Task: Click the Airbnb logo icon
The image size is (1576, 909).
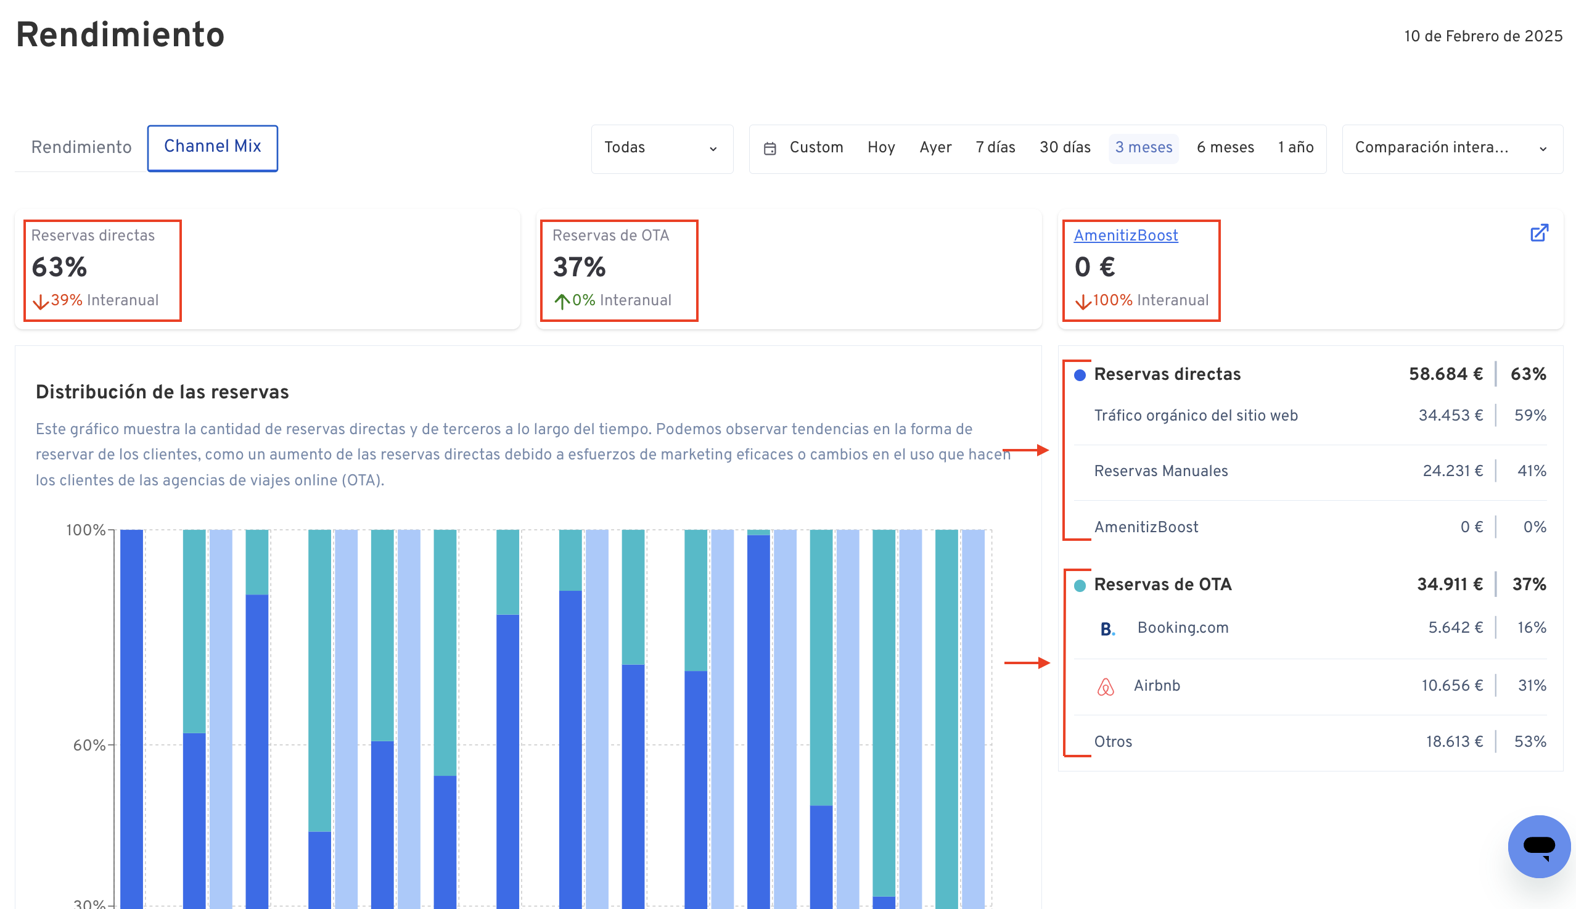Action: click(1106, 687)
